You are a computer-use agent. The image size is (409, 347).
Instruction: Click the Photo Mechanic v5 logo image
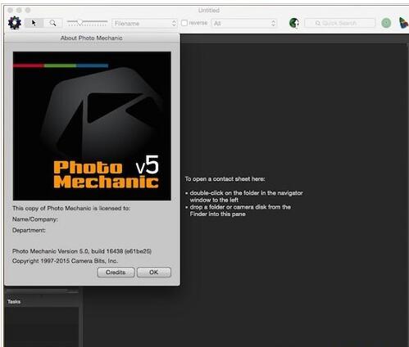tap(92, 126)
